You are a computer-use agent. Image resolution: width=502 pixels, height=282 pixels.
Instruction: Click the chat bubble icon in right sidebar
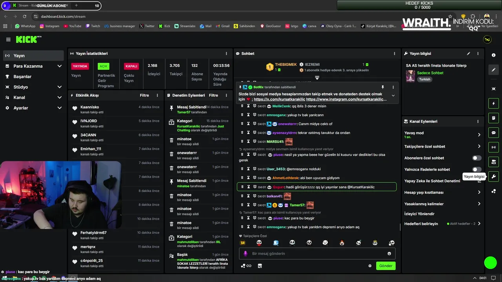[x=493, y=133]
